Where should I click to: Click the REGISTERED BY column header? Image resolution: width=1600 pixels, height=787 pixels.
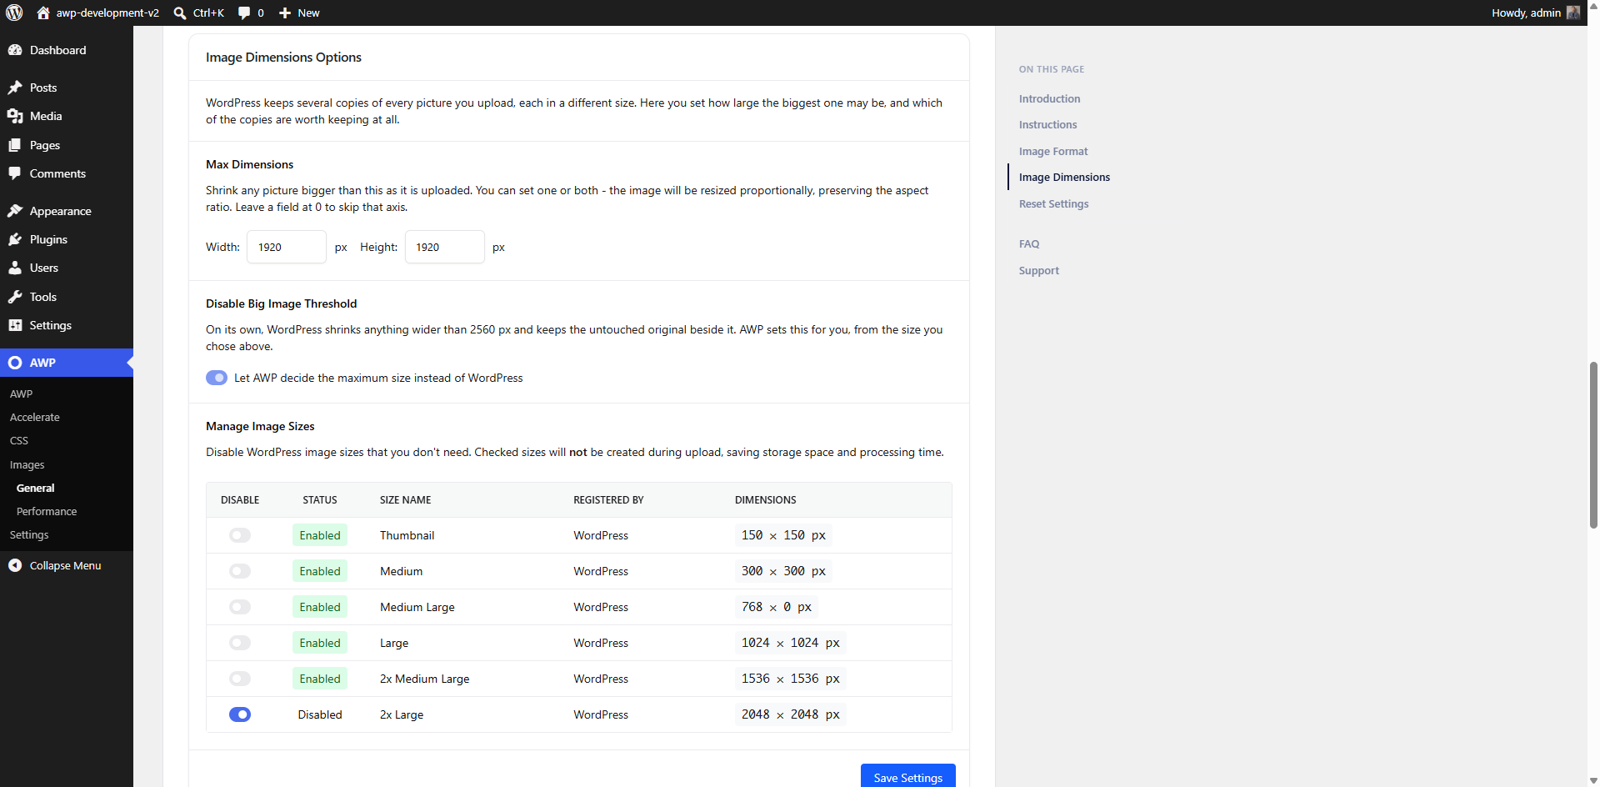(x=608, y=500)
